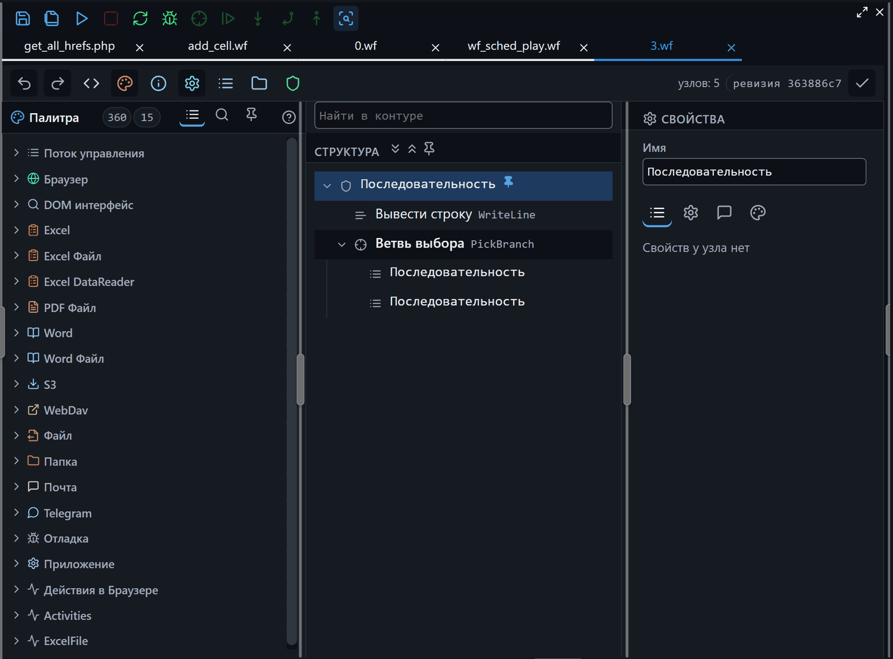Screen dimensions: 893x659
Task: Collapse all structure nodes double-chevron up
Action: pyautogui.click(x=412, y=149)
